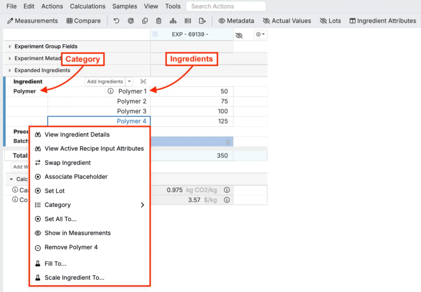This screenshot has height=292, width=421.
Task: Open the gear settings dropdown for the column
Action: point(261,35)
